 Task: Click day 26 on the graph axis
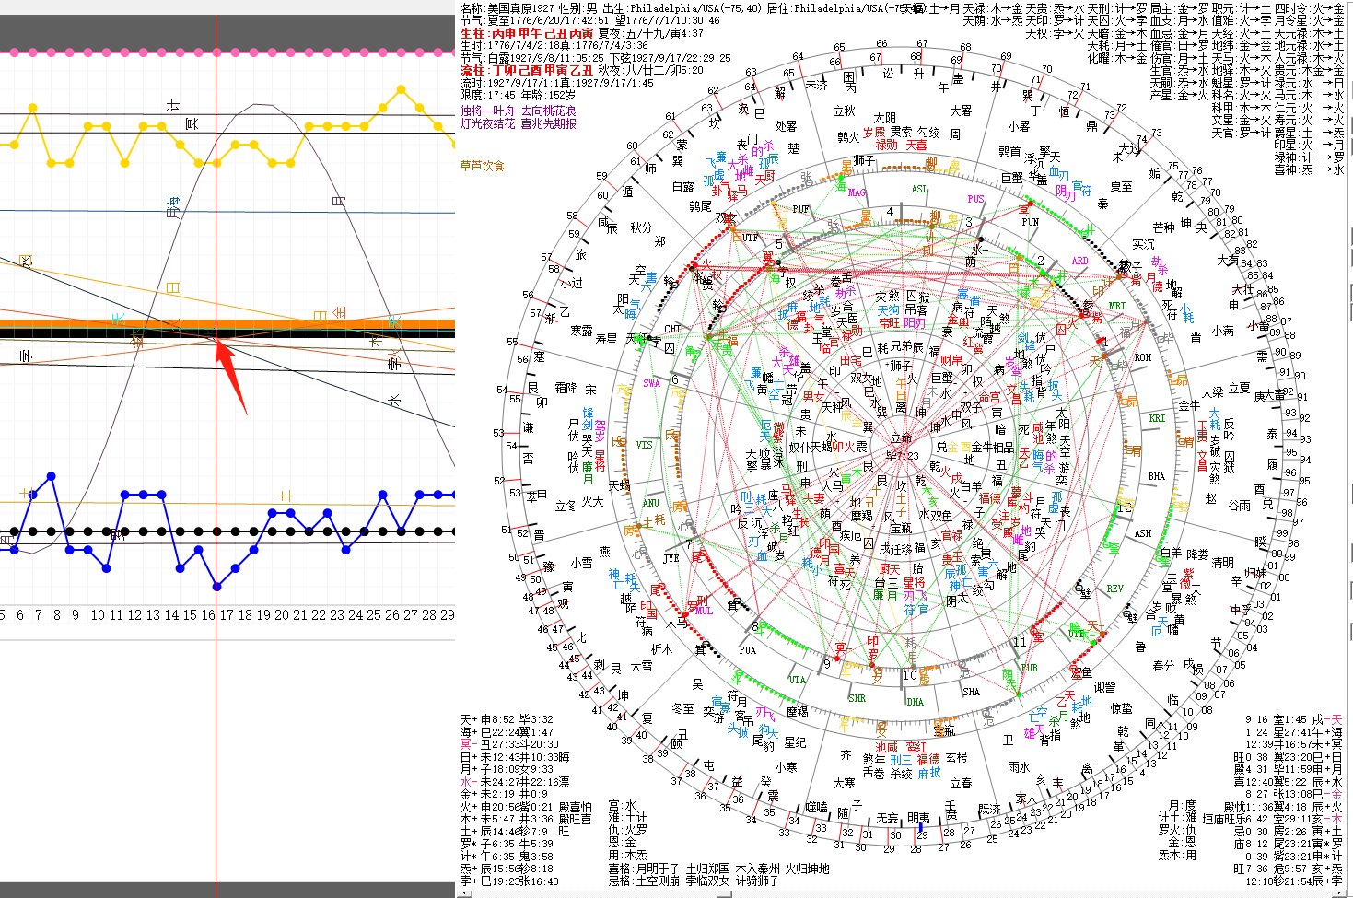(392, 614)
